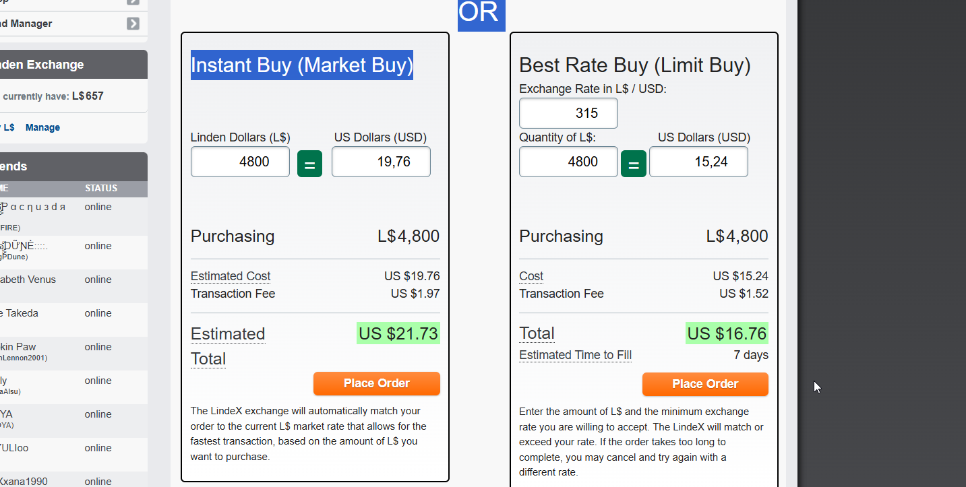
Task: Click the Instant Buy equals convert button
Action: 309,164
